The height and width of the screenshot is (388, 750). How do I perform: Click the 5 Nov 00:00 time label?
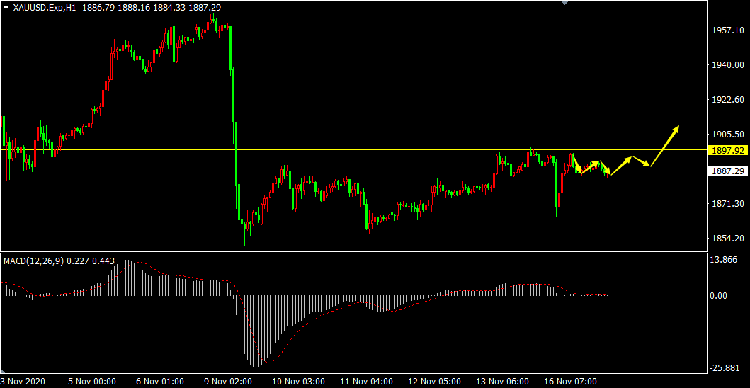[92, 382]
